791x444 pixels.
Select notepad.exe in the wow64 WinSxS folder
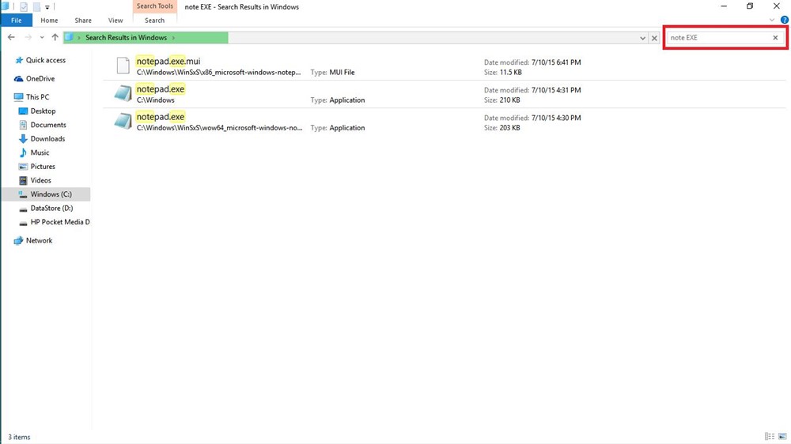(444, 122)
